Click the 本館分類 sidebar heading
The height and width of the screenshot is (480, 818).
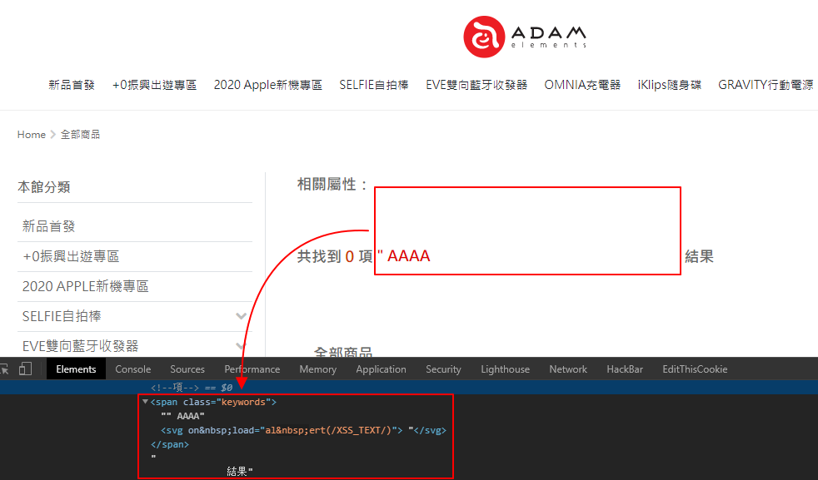(x=44, y=187)
